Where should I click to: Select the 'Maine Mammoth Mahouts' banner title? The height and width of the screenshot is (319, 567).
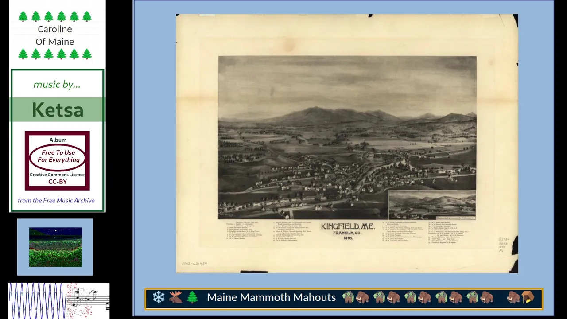[x=271, y=297]
